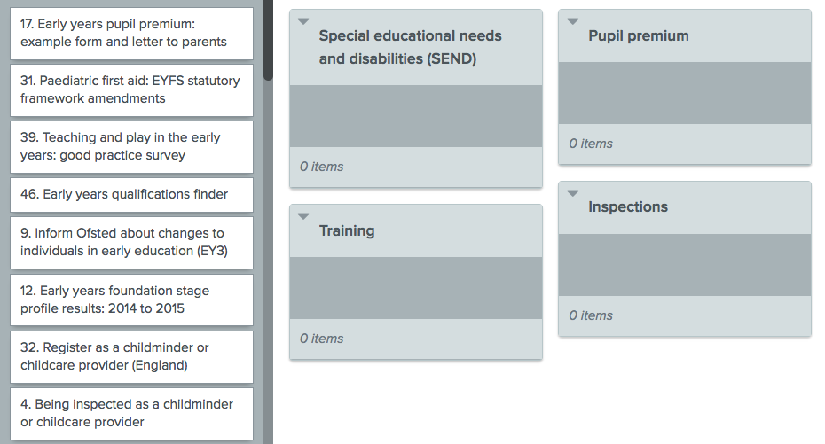The height and width of the screenshot is (444, 825).
Task: Click the Pupil premium category title
Action: tap(639, 35)
